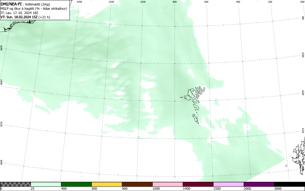Screen dimensions: 305x191
Task: Click the '12W' longitude label
Action: tap(111, 2)
